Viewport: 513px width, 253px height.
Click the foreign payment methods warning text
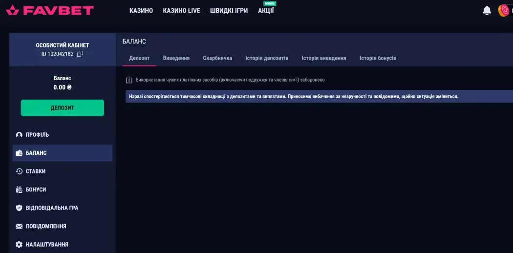230,80
